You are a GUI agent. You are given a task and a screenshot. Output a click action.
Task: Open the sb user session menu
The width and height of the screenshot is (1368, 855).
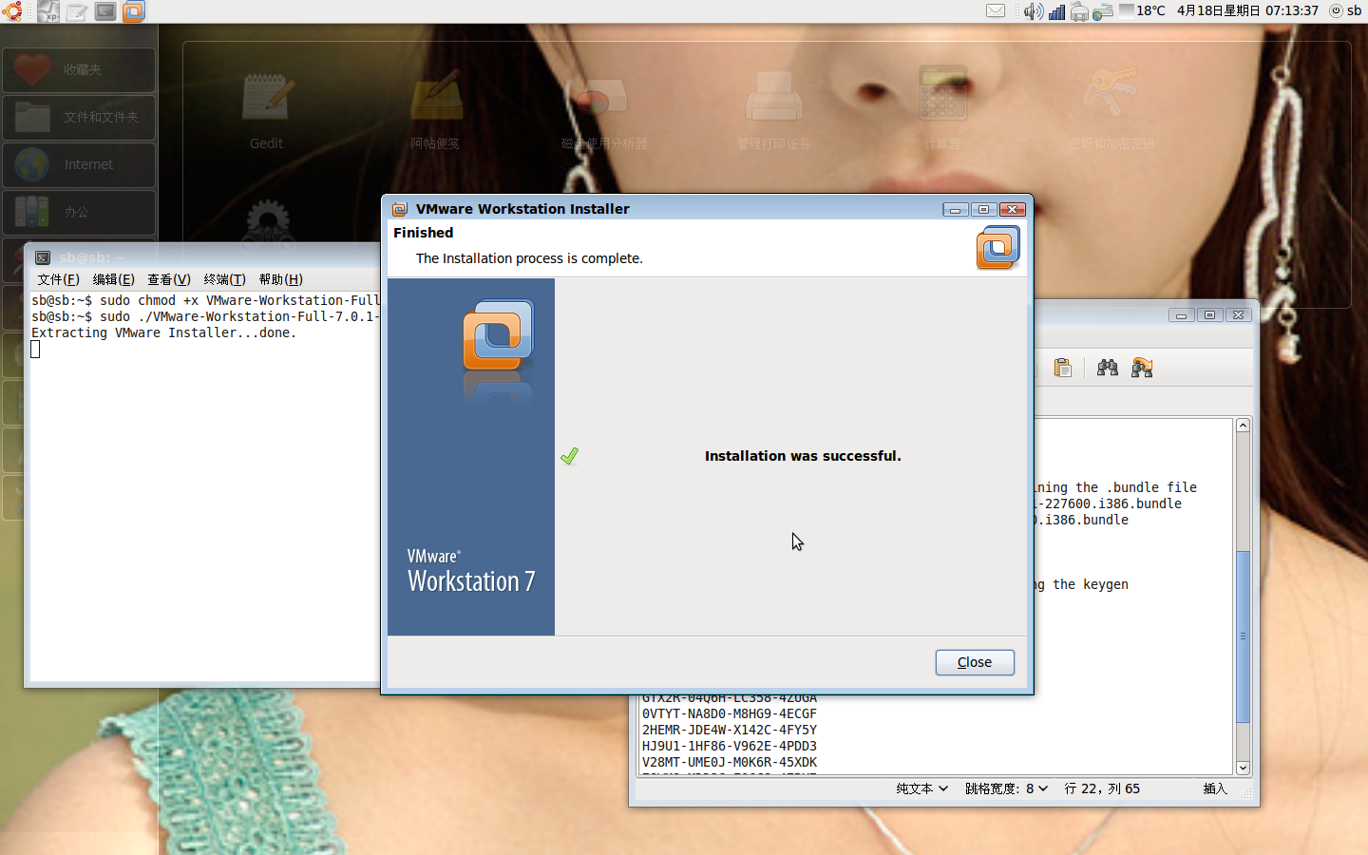coord(1346,10)
